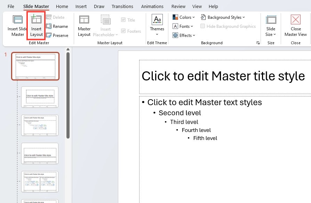Switch to the Animations tab
This screenshot has width=311, height=203.
point(152,7)
